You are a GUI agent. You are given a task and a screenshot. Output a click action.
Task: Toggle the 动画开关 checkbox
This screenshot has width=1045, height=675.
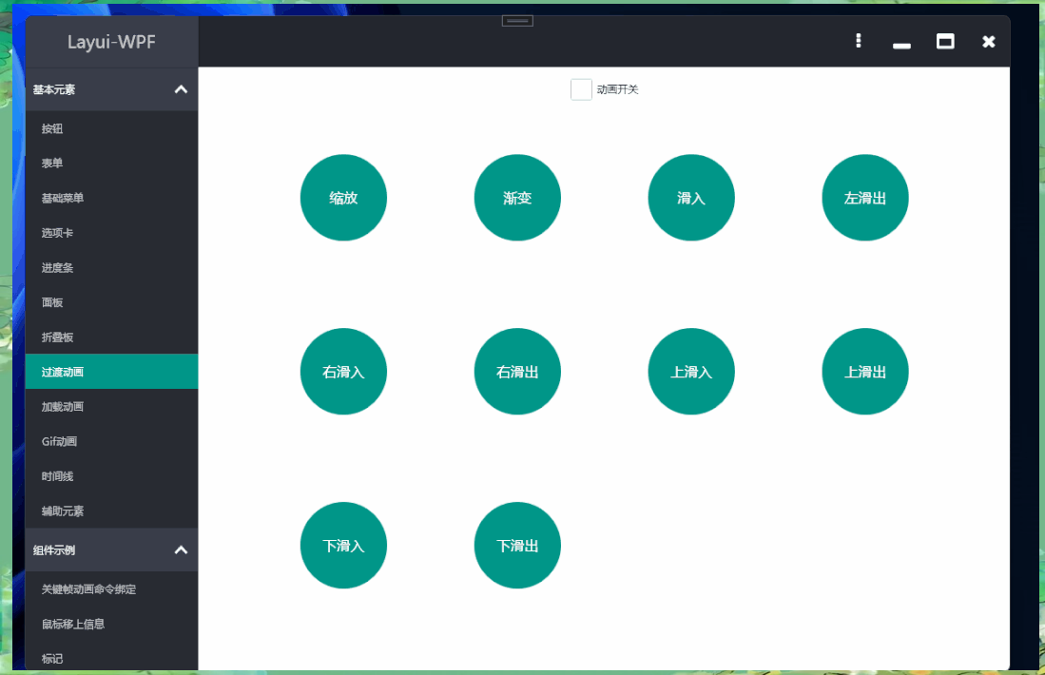[581, 89]
